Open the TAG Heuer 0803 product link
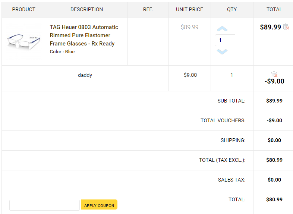This screenshot has height=214, width=293. (x=84, y=35)
